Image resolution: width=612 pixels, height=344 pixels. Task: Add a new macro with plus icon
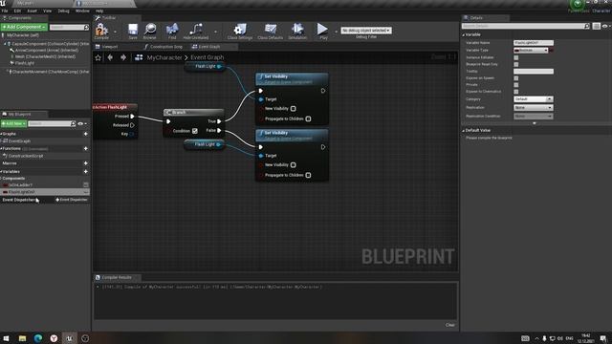[85, 163]
